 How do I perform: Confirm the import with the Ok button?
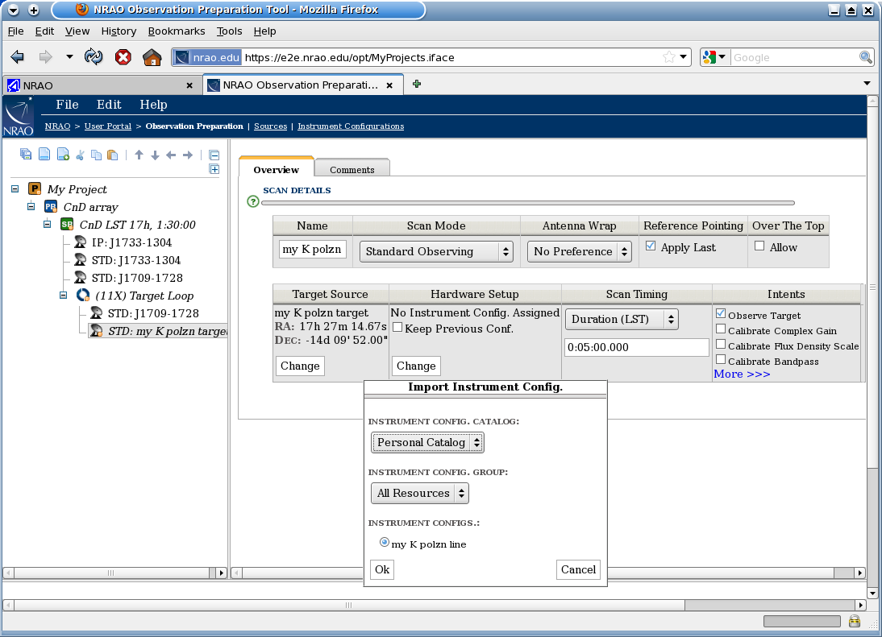[x=381, y=569]
